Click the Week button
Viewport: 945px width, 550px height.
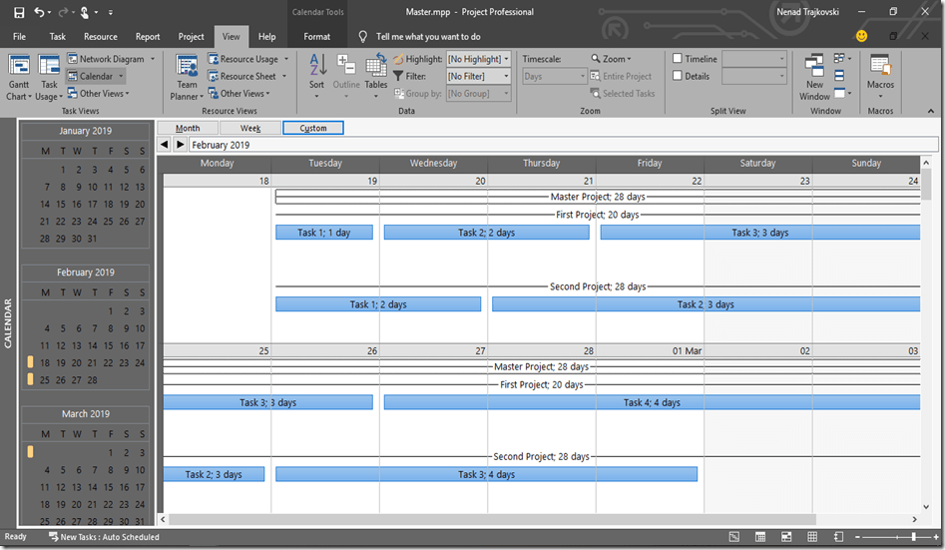pos(250,128)
